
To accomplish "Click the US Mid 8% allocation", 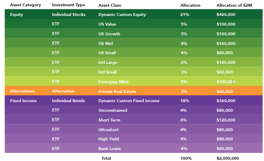I will [184, 43].
